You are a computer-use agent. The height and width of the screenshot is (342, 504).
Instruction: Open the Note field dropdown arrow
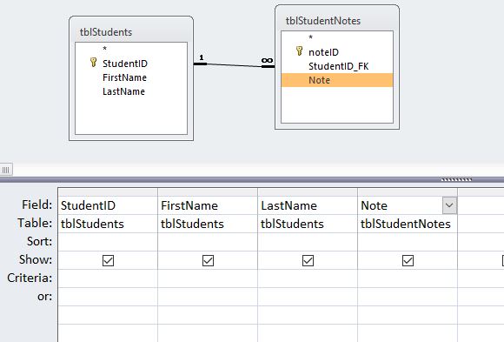tap(449, 205)
